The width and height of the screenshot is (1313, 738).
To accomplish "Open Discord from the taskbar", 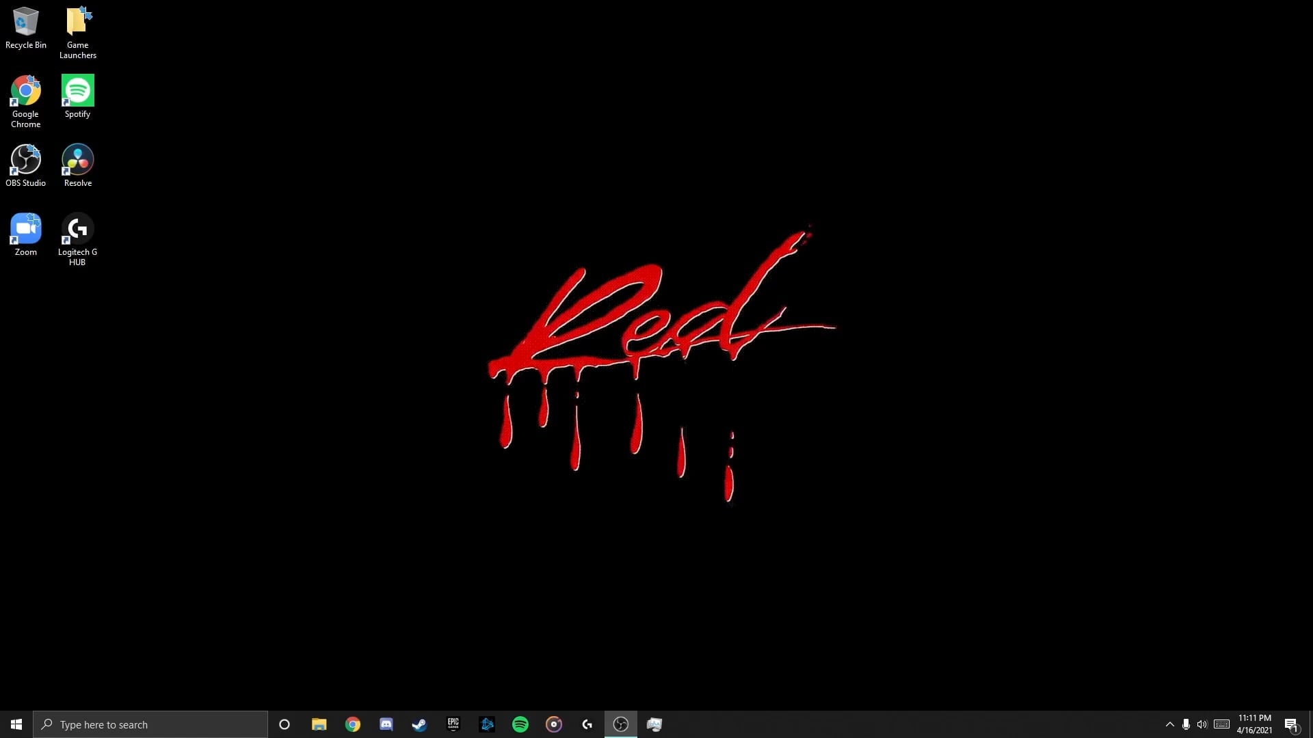I will click(x=386, y=724).
